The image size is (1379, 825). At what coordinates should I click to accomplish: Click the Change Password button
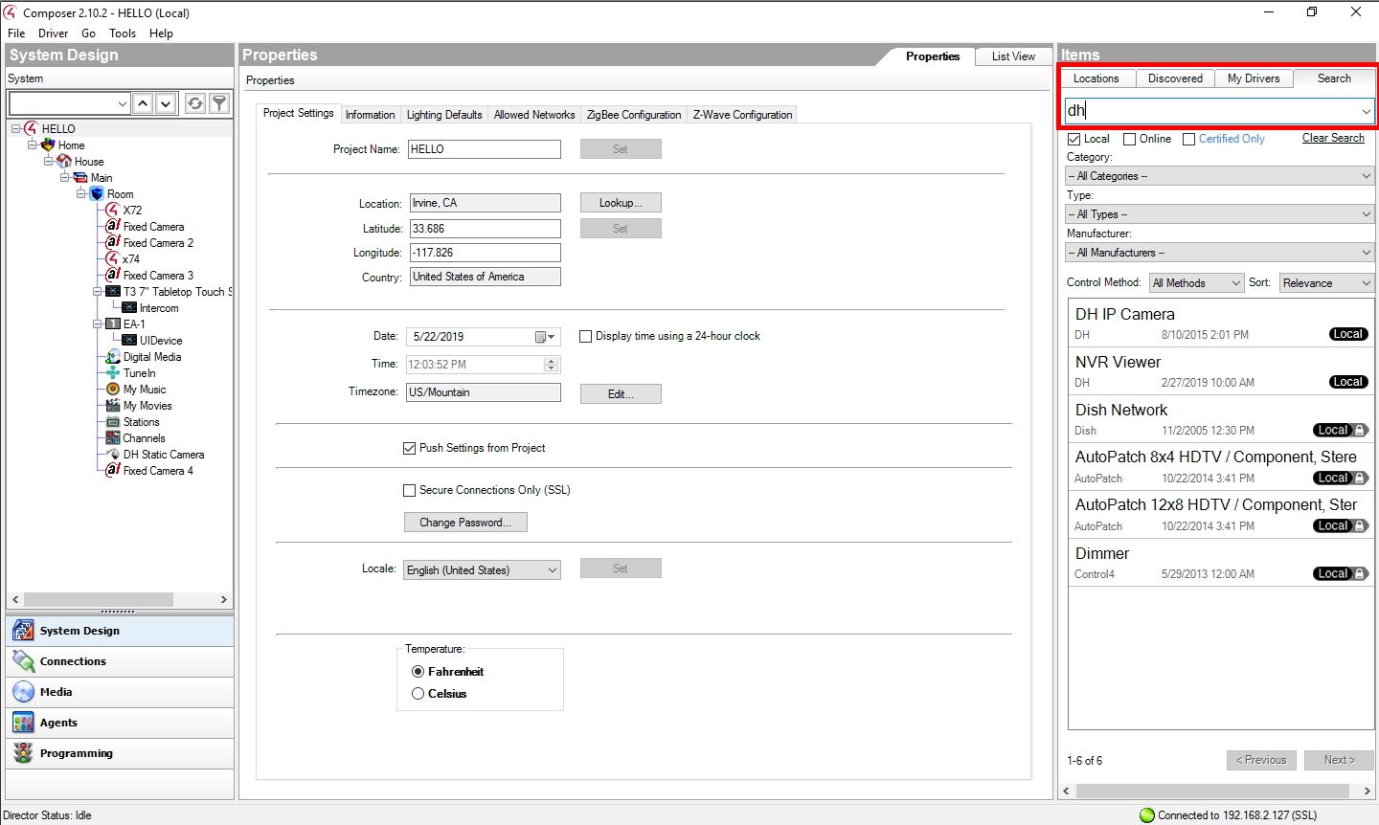pyautogui.click(x=465, y=523)
